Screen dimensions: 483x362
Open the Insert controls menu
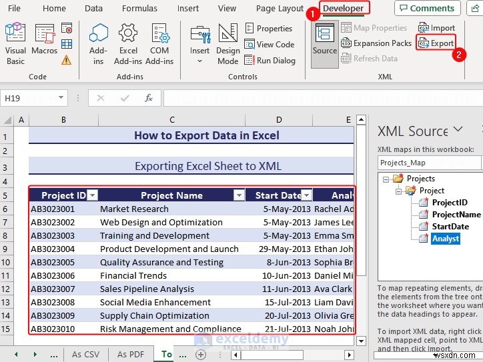199,43
